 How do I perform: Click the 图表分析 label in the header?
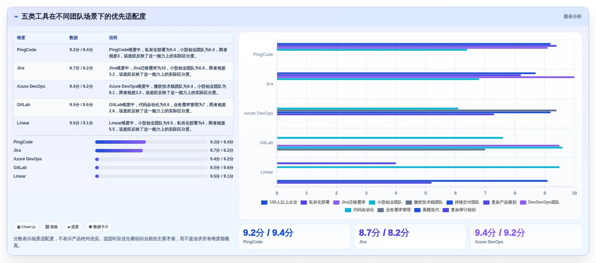[572, 17]
